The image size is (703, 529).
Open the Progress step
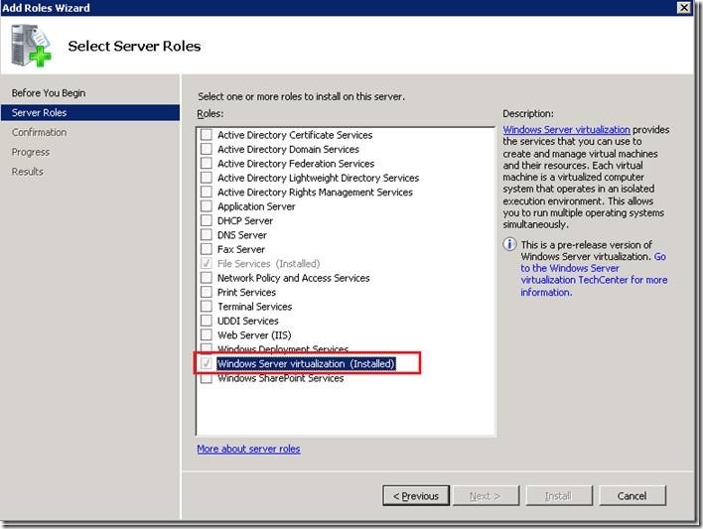click(31, 152)
